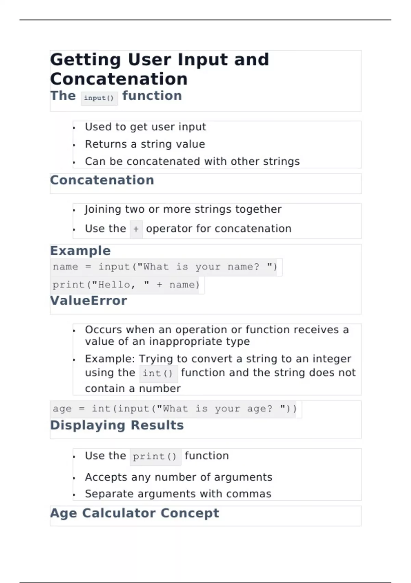
Task: Click the + operator code chip
Action: click(136, 229)
